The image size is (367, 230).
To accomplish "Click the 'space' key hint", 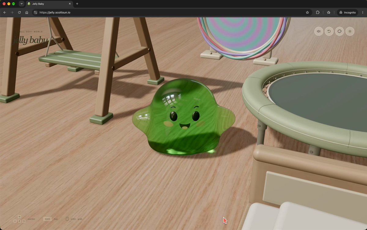I will click(x=47, y=219).
